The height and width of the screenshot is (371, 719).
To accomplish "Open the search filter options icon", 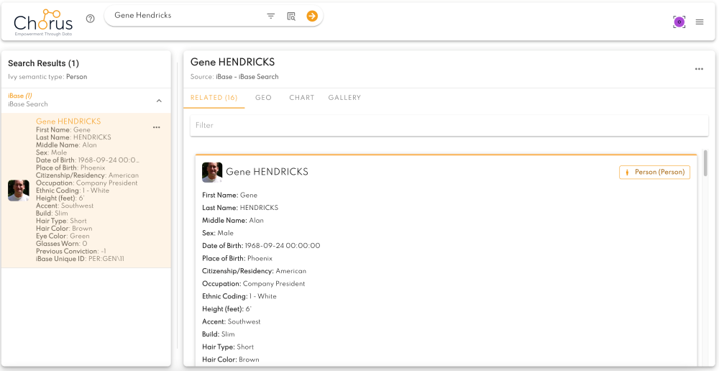I will point(271,16).
